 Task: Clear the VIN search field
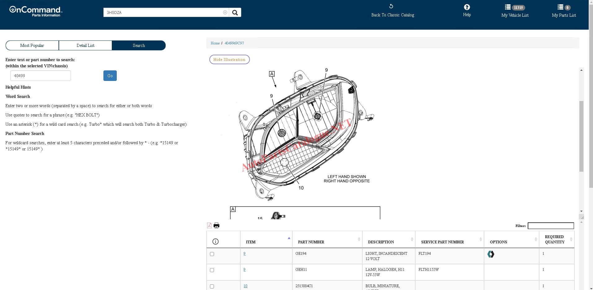click(225, 13)
